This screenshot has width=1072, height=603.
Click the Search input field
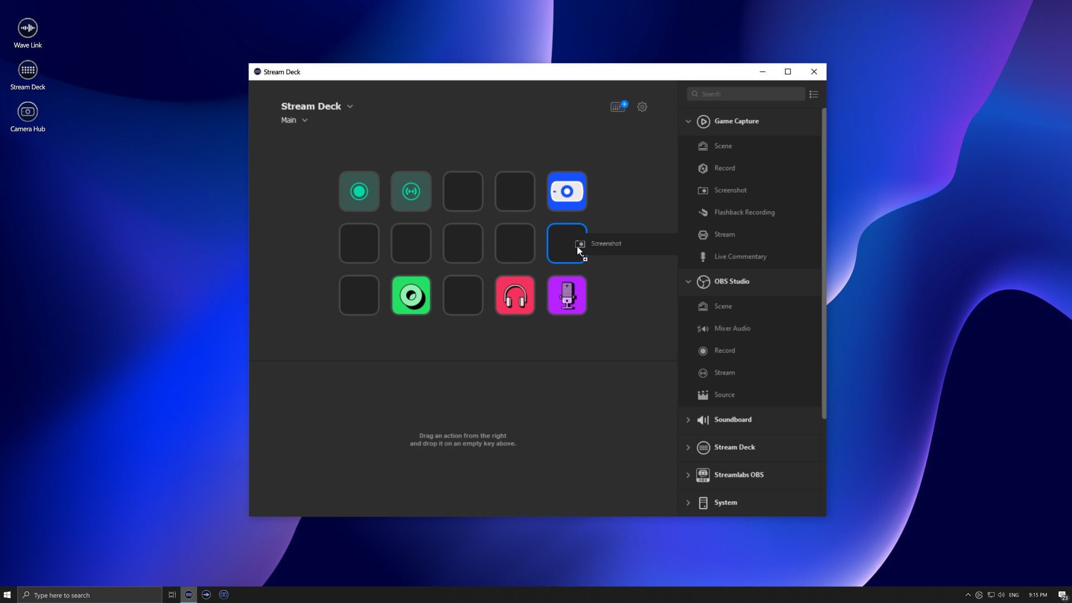745,93
